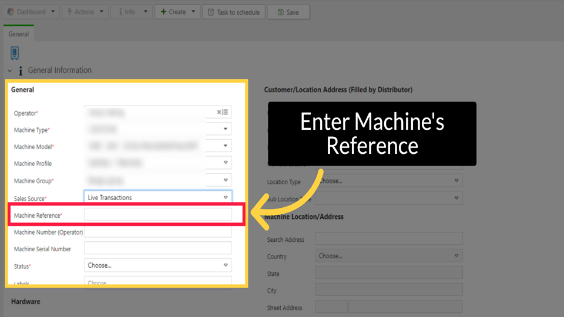Save the machine form
The image size is (564, 317).
coord(288,12)
